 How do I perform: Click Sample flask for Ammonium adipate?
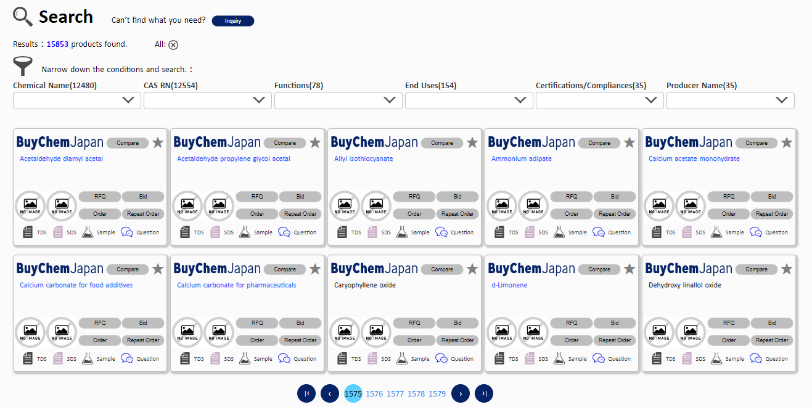coord(559,232)
